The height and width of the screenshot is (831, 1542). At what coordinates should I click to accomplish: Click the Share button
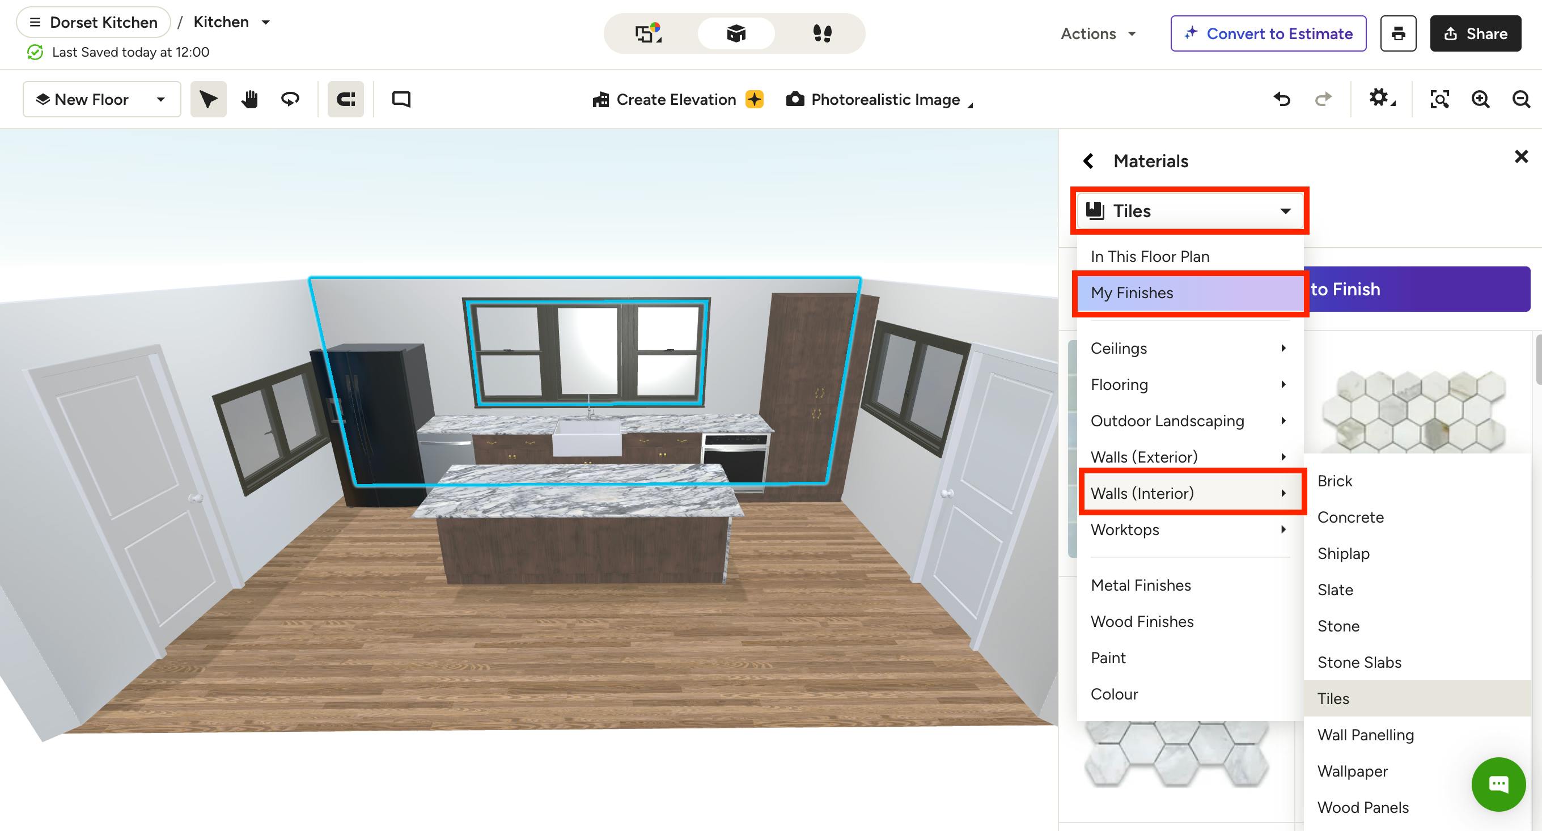tap(1475, 33)
